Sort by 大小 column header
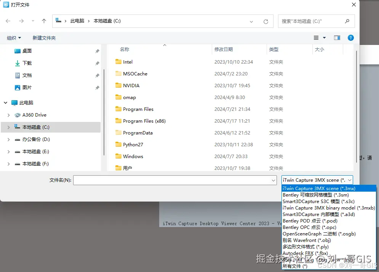Viewport: 379px width, 272px height. 319,49
